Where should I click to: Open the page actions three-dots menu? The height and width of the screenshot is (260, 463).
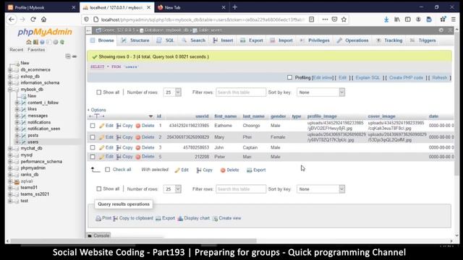tap(325, 19)
